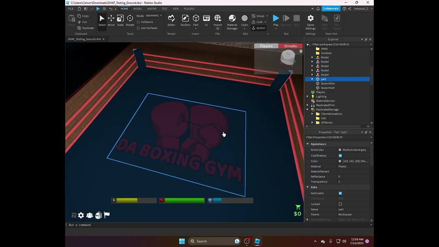Copy the selection via Copy
Viewport: 439px width, 247px height.
[83, 16]
